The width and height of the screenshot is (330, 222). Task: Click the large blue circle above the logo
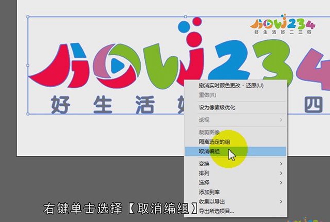pos(184,26)
